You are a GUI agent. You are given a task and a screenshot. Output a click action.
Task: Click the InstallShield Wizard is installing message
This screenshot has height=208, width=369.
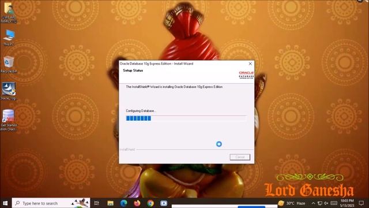coord(174,87)
